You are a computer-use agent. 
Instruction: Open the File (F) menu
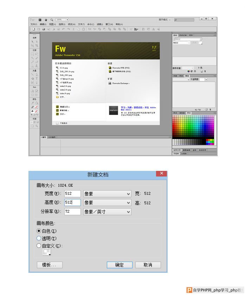(x=34, y=24)
